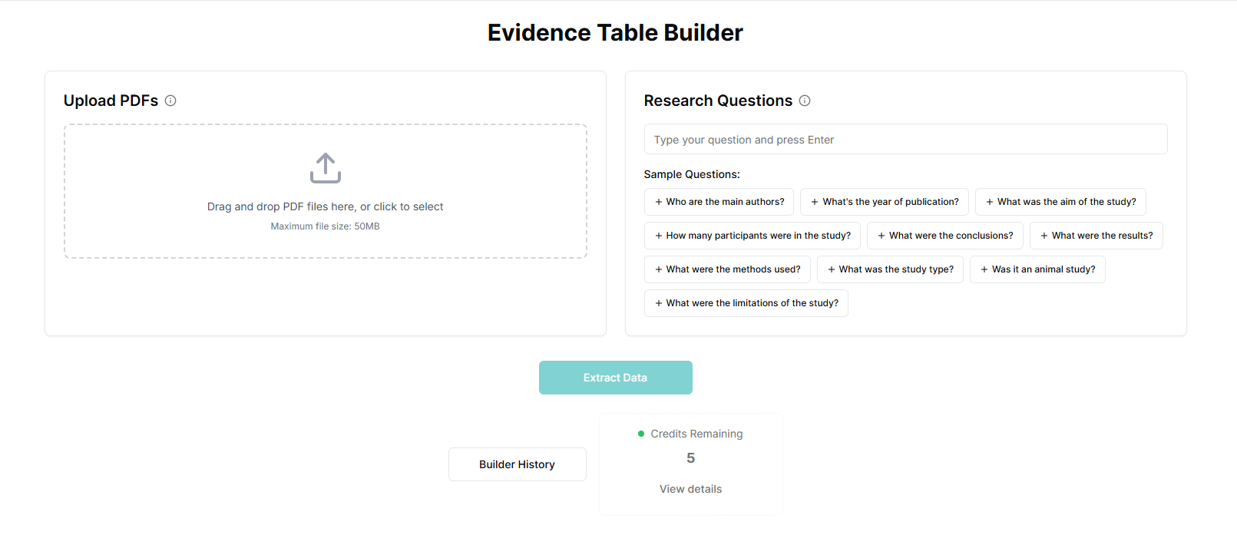
Task: Click the credits remaining number 5
Action: (690, 458)
